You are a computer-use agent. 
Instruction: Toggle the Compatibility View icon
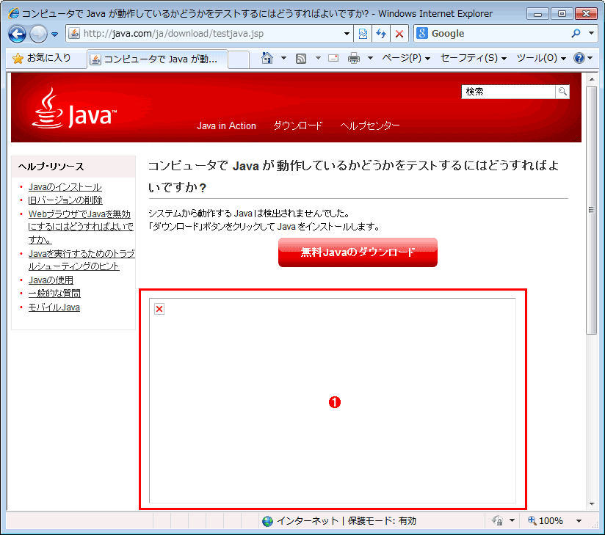tap(363, 34)
